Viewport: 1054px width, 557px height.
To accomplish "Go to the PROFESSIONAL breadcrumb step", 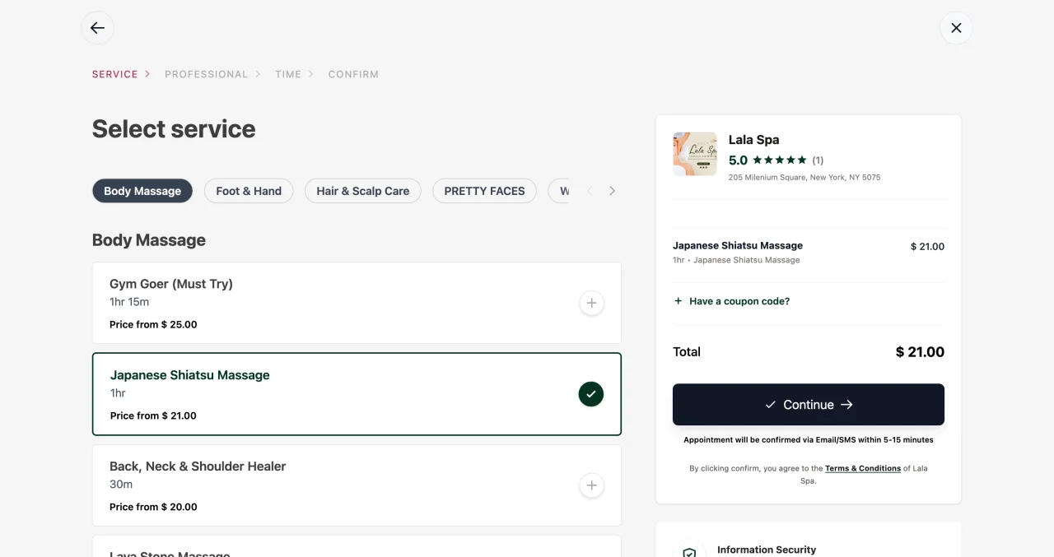I will tap(206, 74).
